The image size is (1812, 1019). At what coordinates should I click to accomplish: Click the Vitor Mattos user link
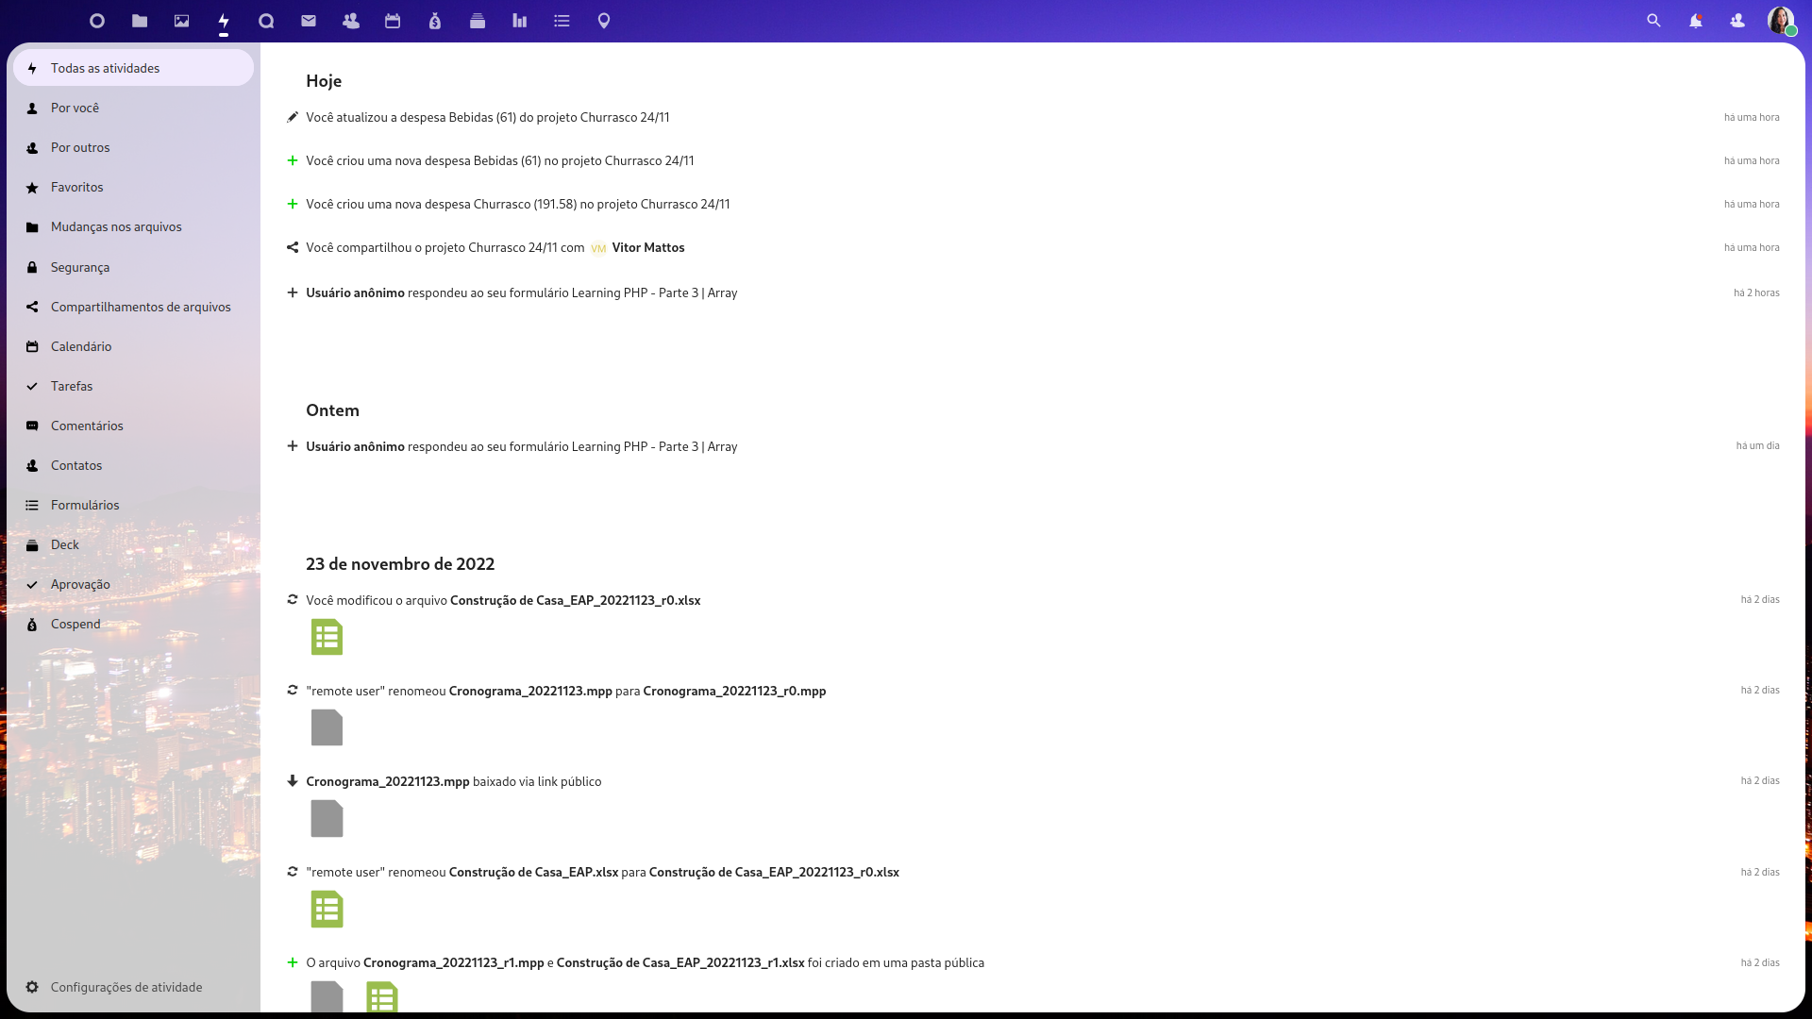click(x=647, y=248)
